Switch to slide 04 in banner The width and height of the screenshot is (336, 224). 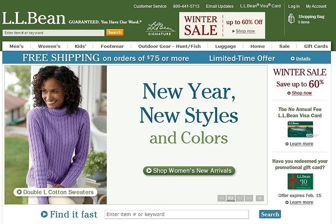tap(249, 198)
